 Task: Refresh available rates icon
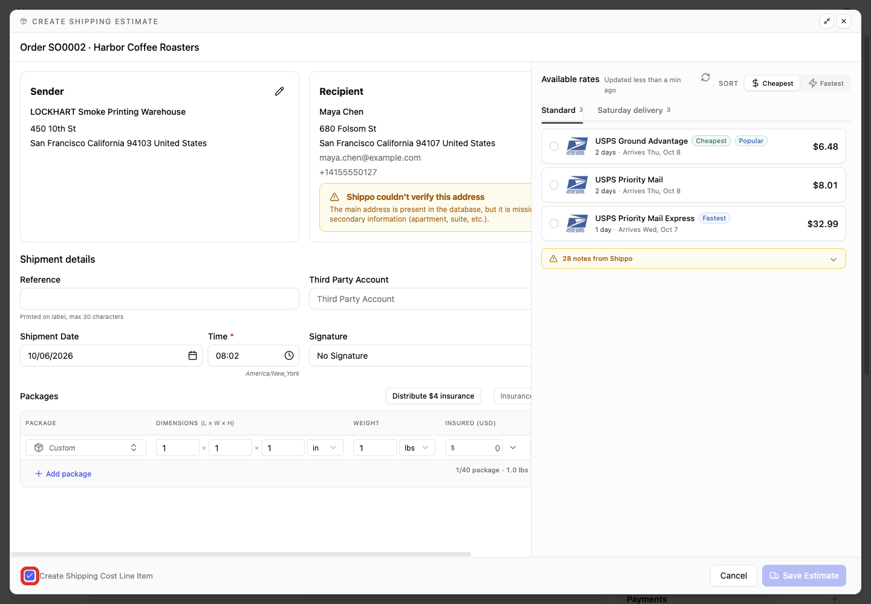point(705,77)
